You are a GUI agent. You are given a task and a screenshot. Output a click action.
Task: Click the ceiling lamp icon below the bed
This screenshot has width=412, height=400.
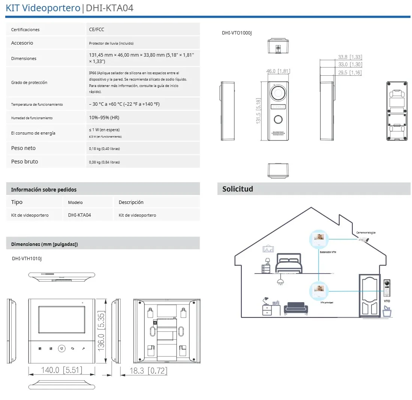280,282
